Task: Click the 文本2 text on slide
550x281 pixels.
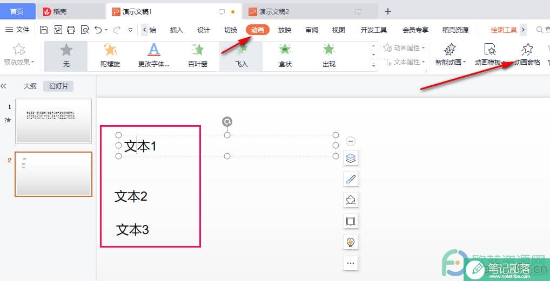Action: (x=131, y=196)
